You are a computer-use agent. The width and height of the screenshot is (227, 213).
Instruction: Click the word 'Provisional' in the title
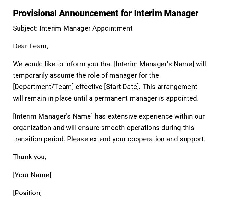pyautogui.click(x=35, y=13)
